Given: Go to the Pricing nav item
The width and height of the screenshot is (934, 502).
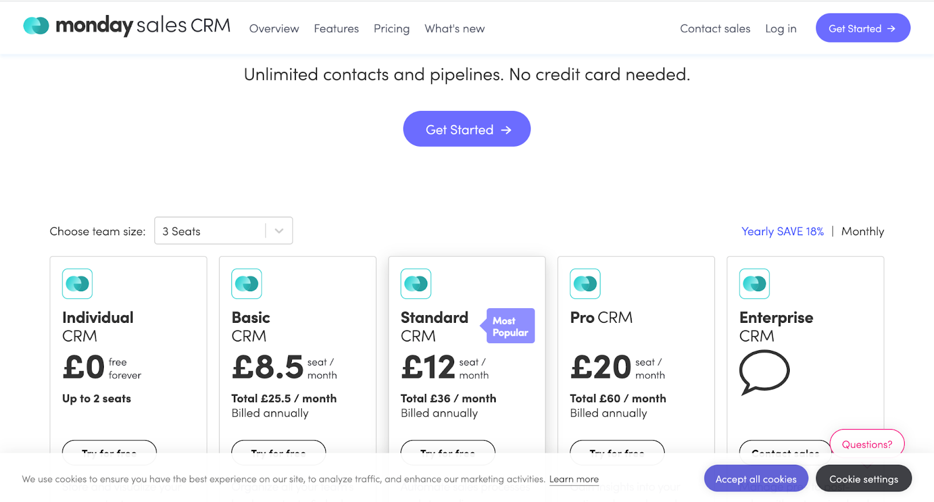Looking at the screenshot, I should pyautogui.click(x=391, y=29).
